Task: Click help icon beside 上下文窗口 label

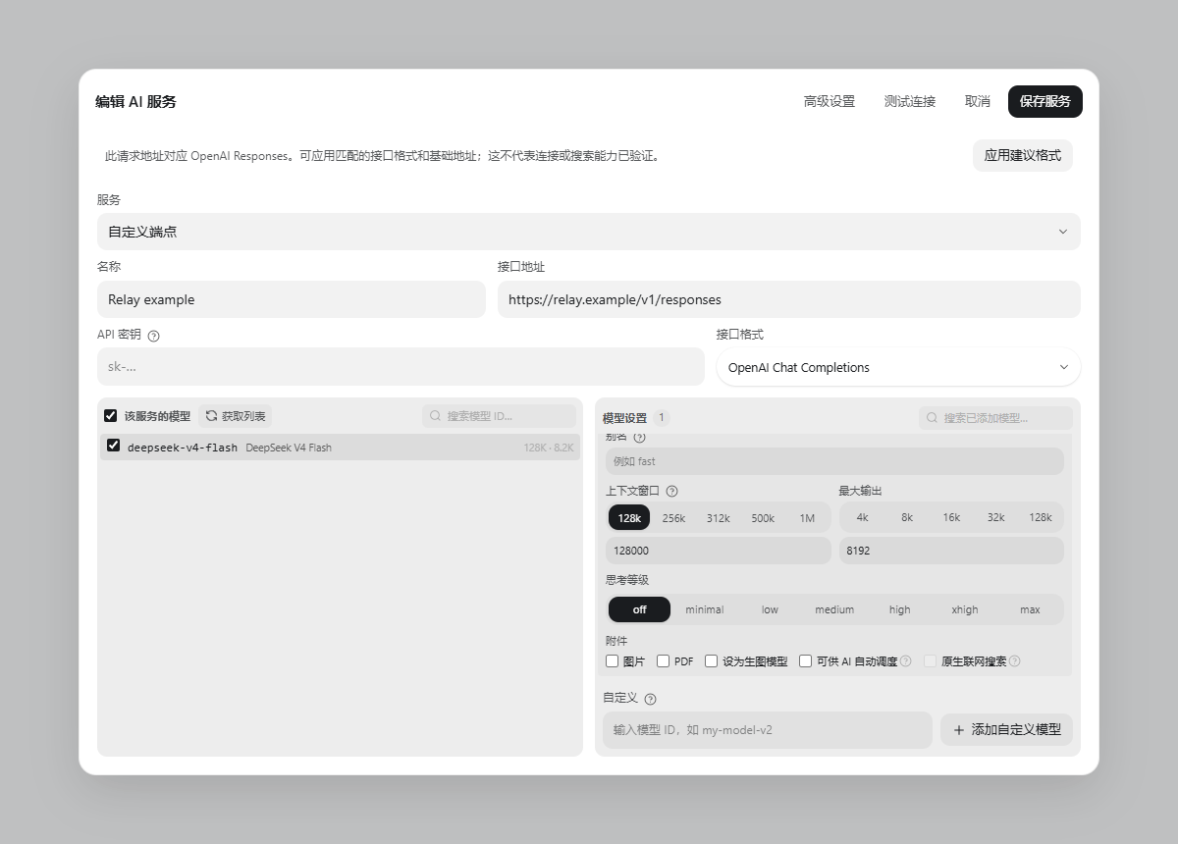Action: tap(672, 492)
